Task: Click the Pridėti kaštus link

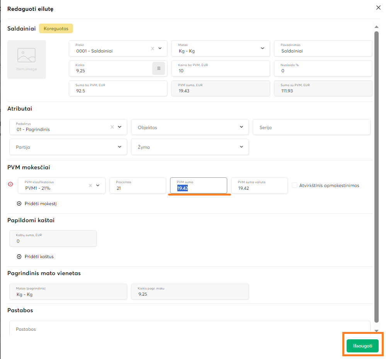Action: pyautogui.click(x=39, y=257)
